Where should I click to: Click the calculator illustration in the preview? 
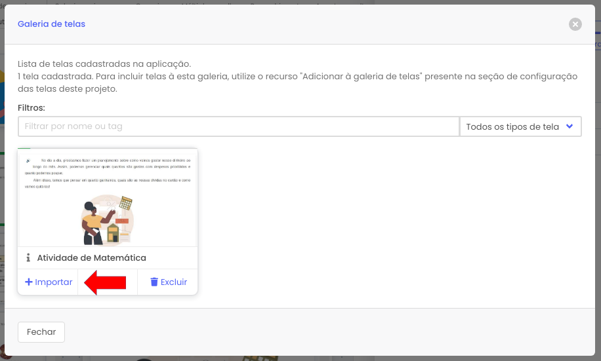(x=125, y=203)
